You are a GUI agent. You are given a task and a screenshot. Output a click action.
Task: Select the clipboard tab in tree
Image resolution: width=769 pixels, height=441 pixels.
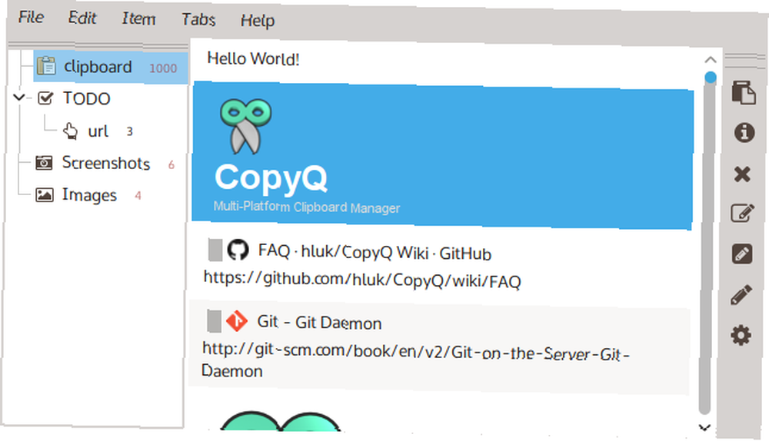click(110, 67)
